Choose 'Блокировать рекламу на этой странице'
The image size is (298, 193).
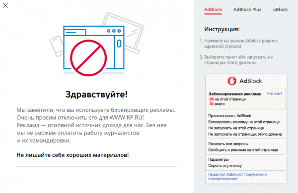click(244, 122)
